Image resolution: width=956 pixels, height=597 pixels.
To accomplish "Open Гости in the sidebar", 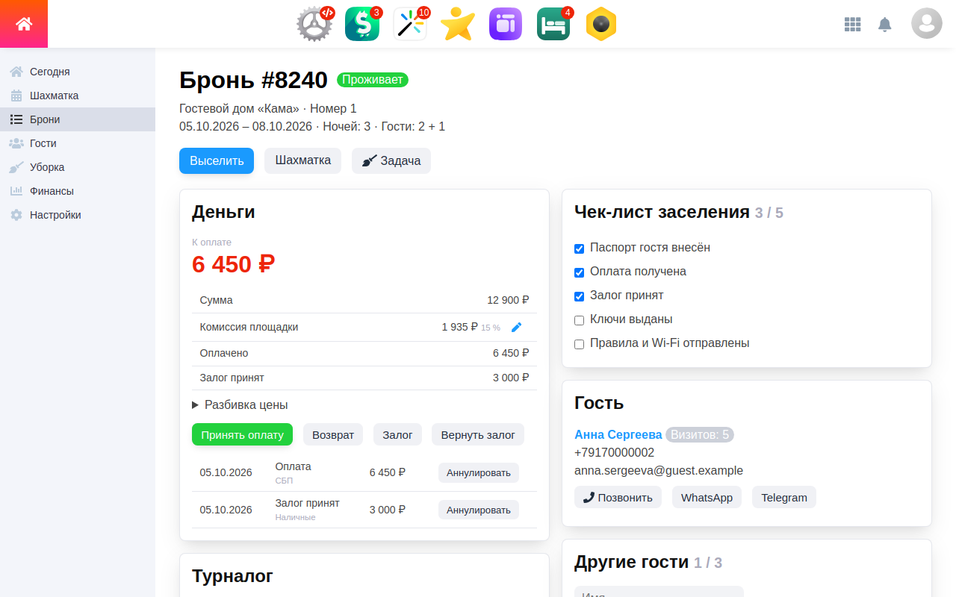I will tap(78, 143).
